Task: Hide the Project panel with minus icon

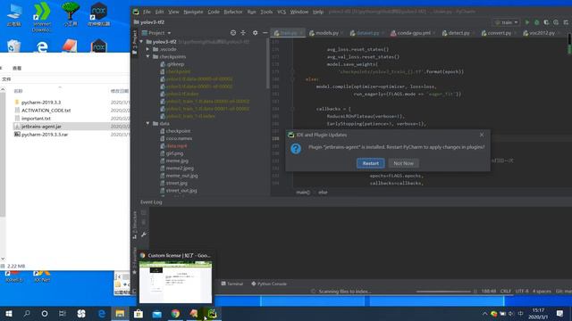Action: (x=265, y=33)
